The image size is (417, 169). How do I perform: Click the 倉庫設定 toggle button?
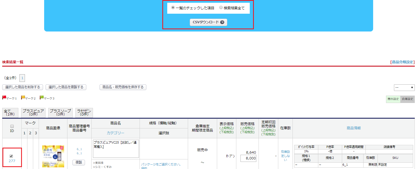coord(407,99)
